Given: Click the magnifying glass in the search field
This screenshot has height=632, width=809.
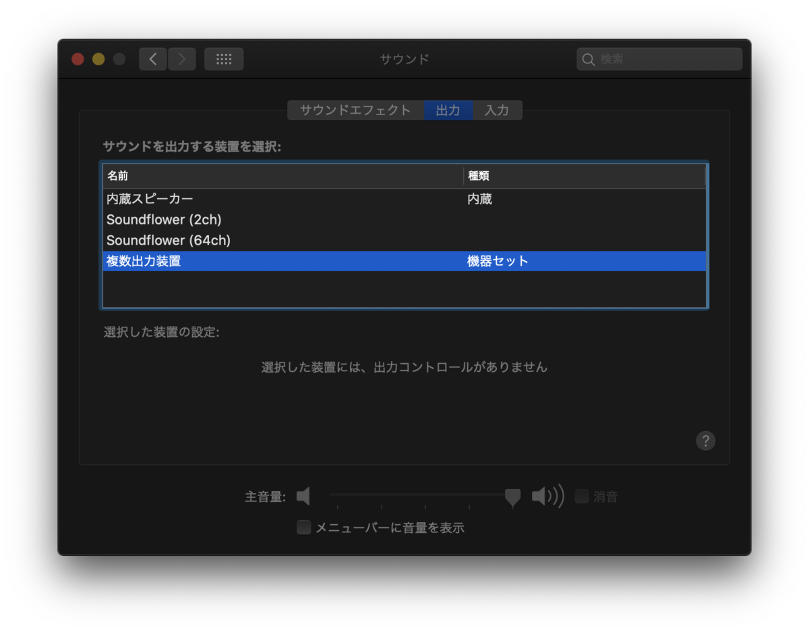Looking at the screenshot, I should click(x=588, y=59).
